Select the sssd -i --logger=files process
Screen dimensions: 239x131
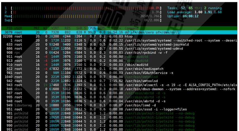[119, 109]
